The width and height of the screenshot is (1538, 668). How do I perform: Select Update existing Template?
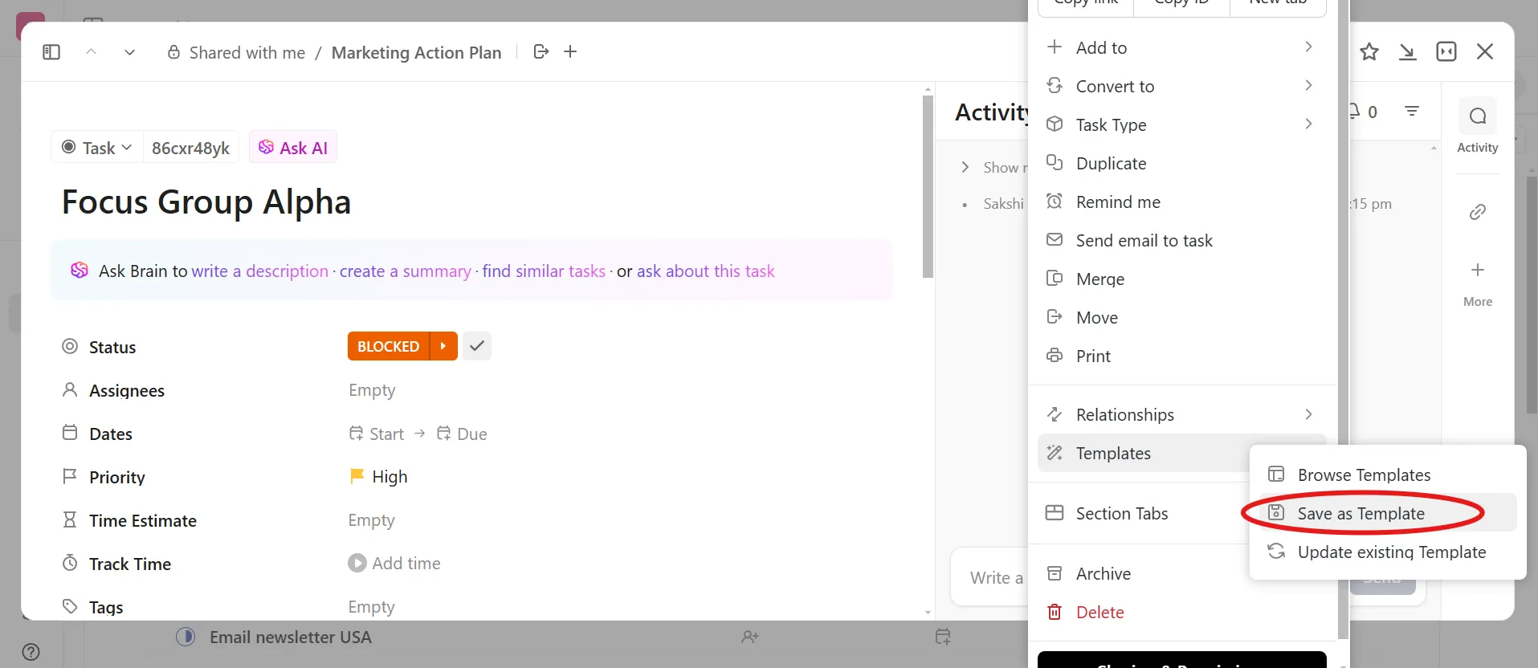coord(1388,552)
